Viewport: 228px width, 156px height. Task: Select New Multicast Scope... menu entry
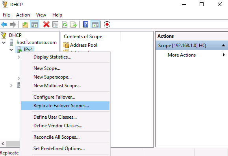click(65, 86)
